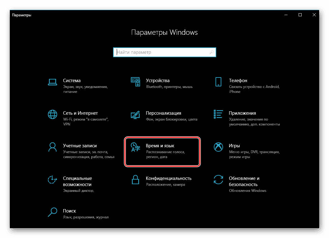Click the text 'Bluetooth, принтеры, мышь'
329x238 pixels.
pos(169,86)
